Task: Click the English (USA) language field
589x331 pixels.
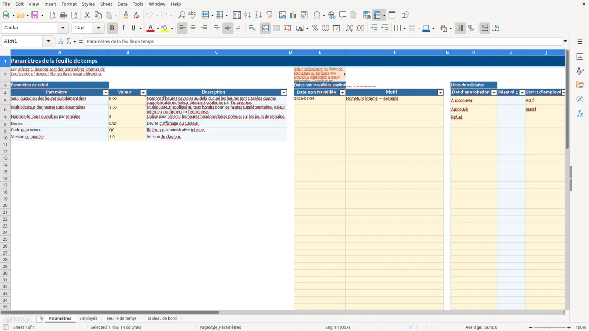Action: [338, 327]
